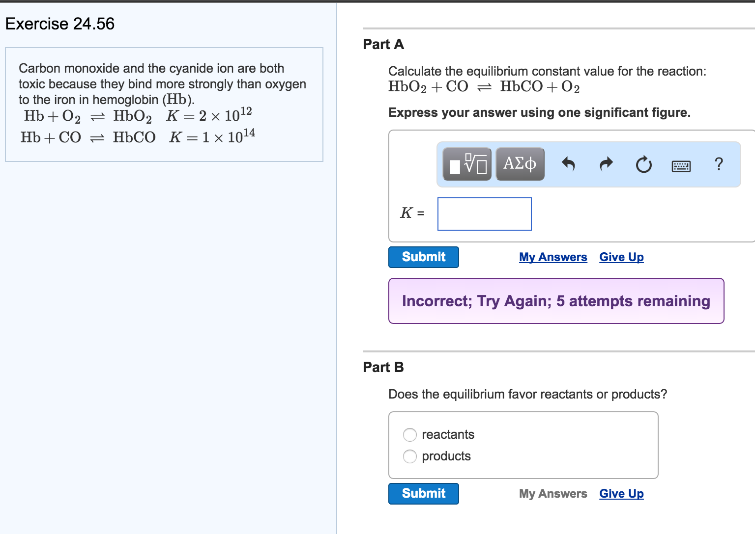Viewport: 755px width, 534px height.
Task: Open the help question mark
Action: (x=719, y=164)
